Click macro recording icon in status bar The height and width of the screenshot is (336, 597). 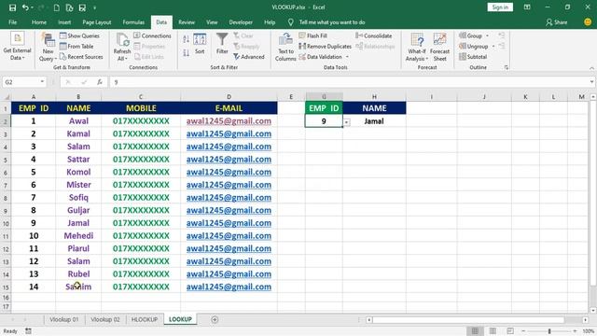tap(29, 331)
